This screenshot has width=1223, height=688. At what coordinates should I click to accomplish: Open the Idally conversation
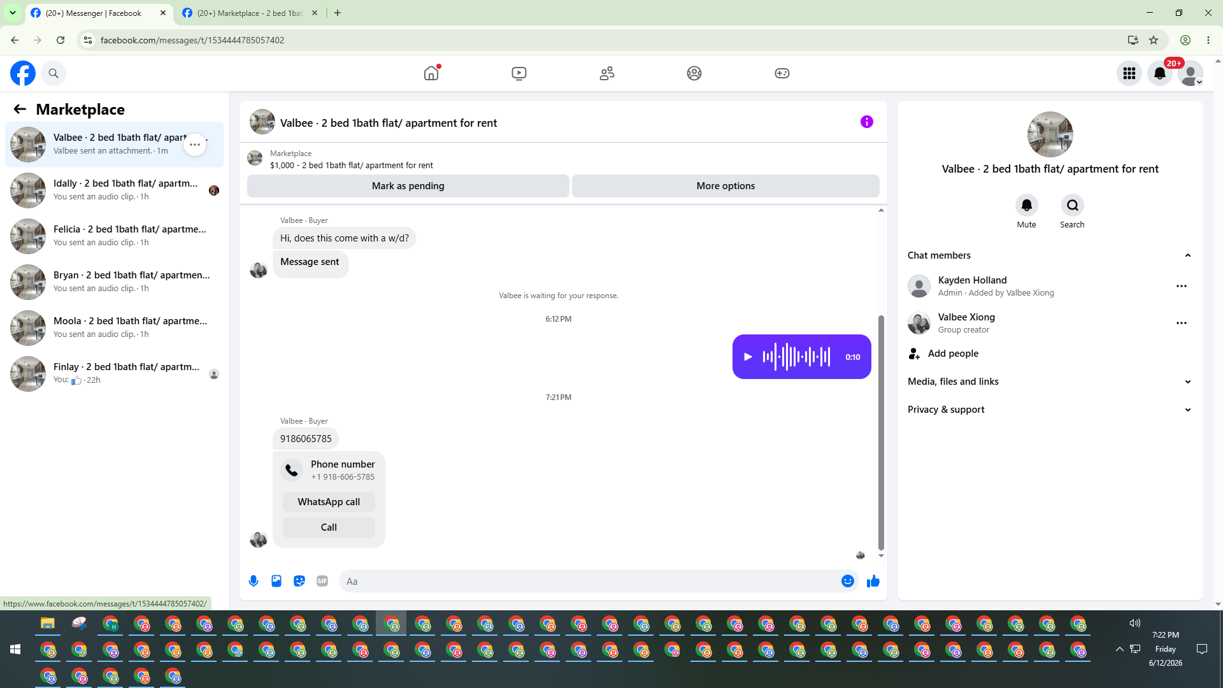point(115,190)
